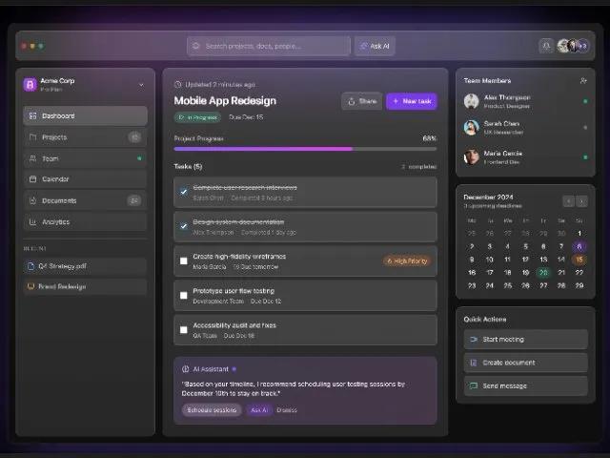The image size is (610, 458).
Task: Click the Projects folder icon in the sidebar
Action: pyautogui.click(x=33, y=137)
